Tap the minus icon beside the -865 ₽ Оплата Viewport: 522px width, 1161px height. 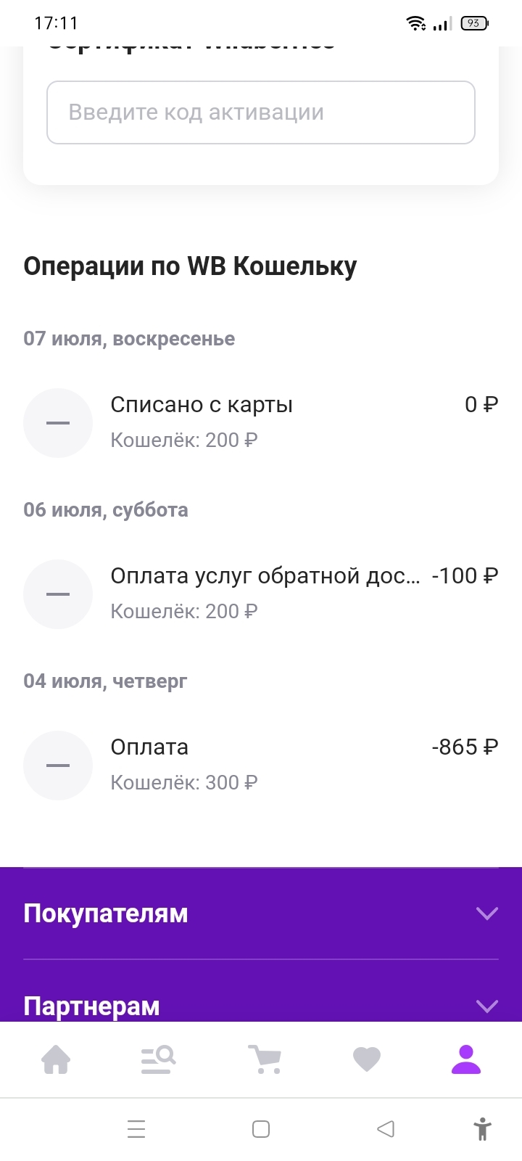pos(58,766)
